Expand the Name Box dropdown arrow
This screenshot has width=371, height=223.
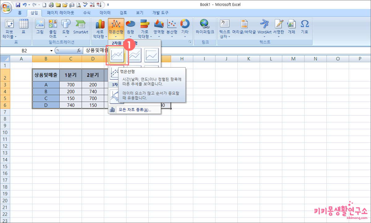pyautogui.click(x=51, y=50)
